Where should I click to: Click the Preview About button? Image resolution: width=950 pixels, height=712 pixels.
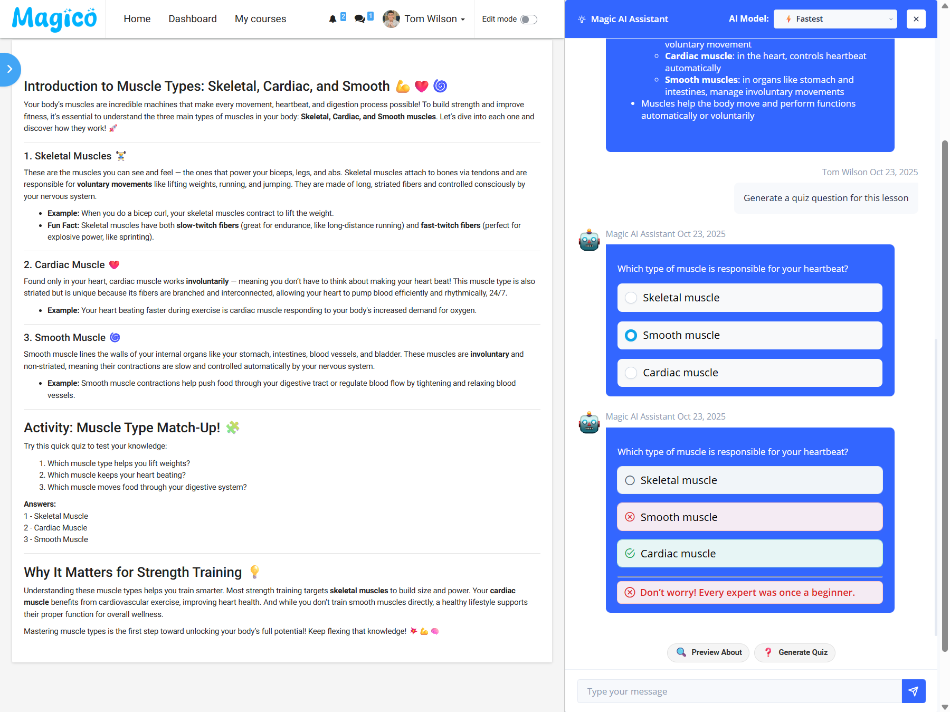(708, 652)
